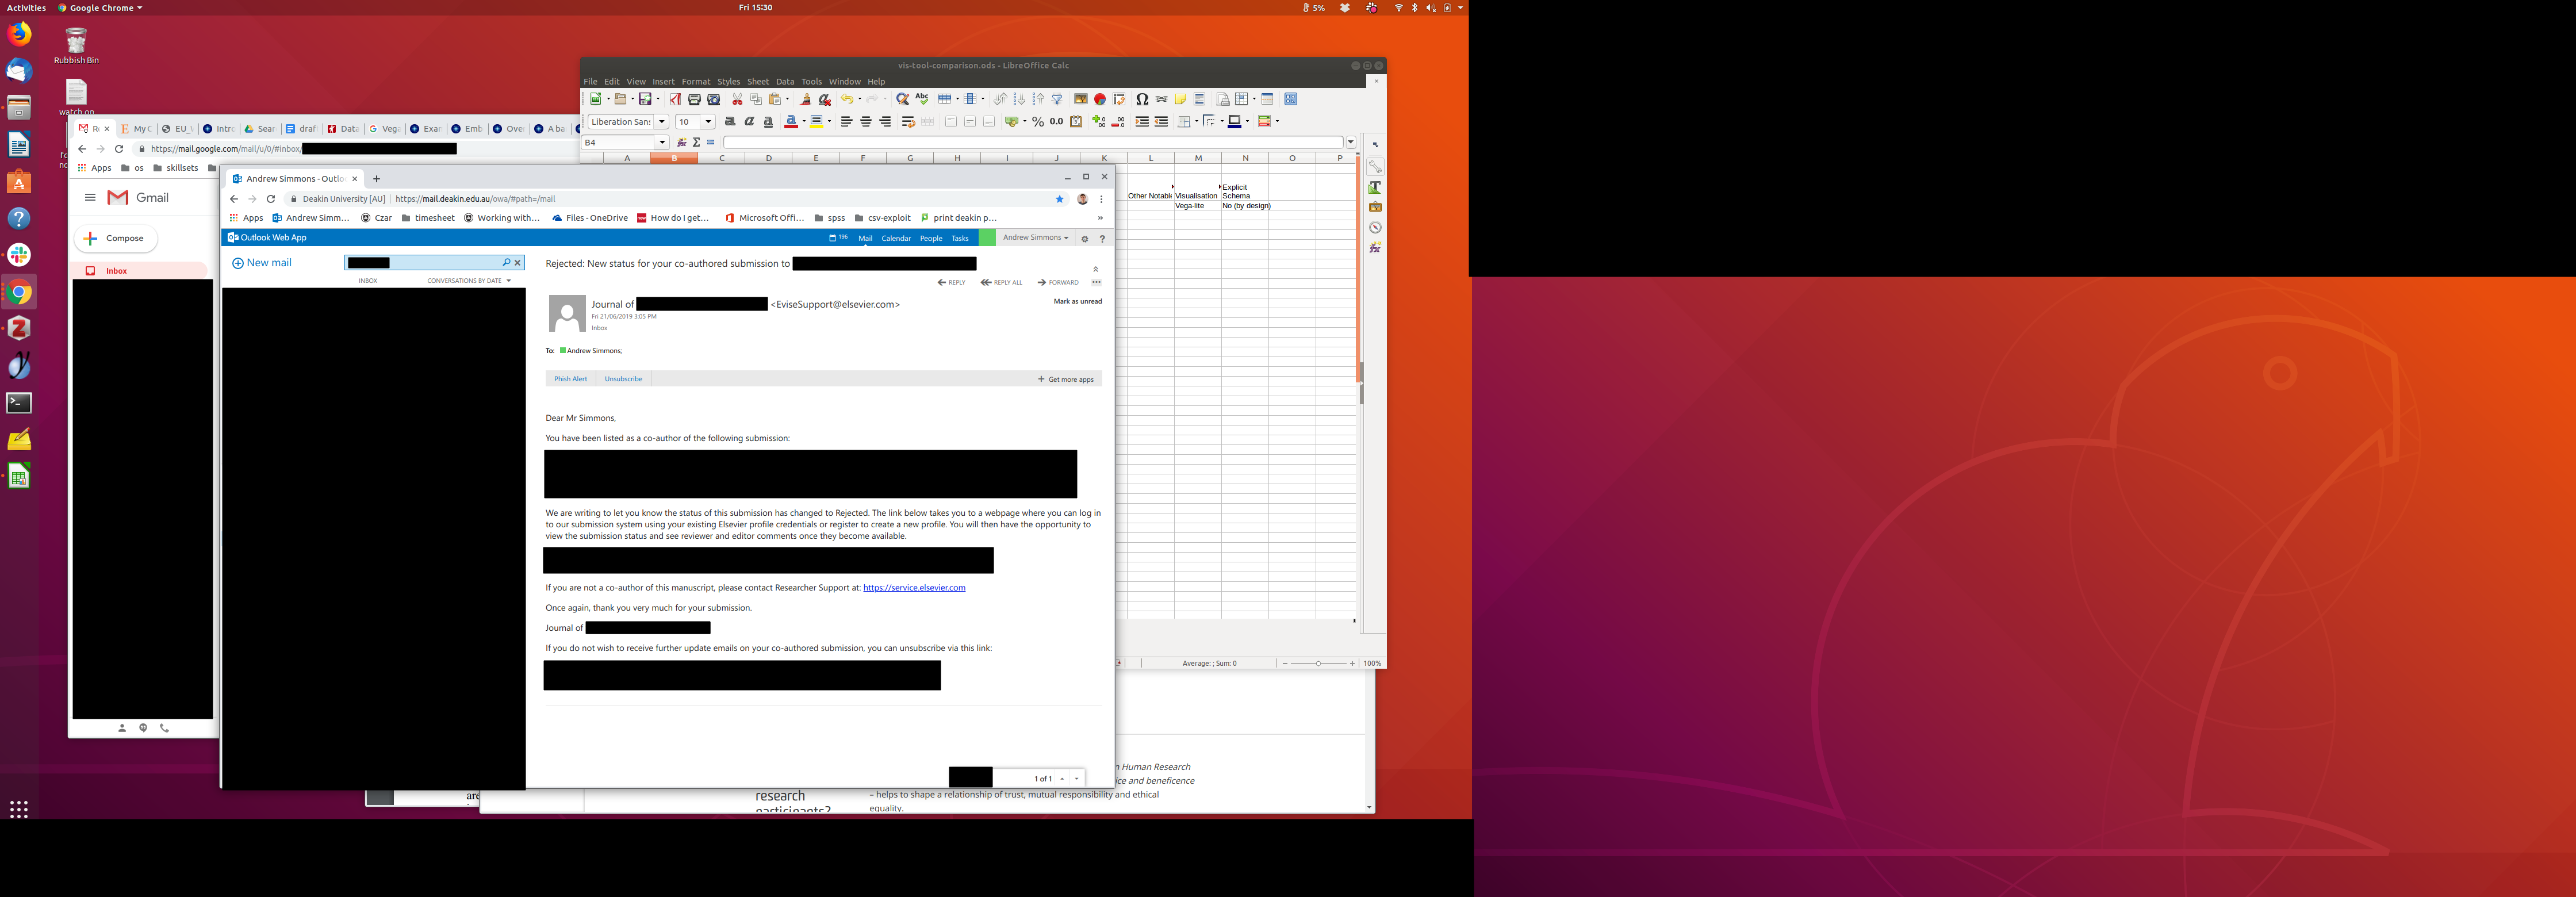Screen dimensions: 2576x897
Task: Switch to the Calendar tab in Outlook
Action: click(x=895, y=238)
